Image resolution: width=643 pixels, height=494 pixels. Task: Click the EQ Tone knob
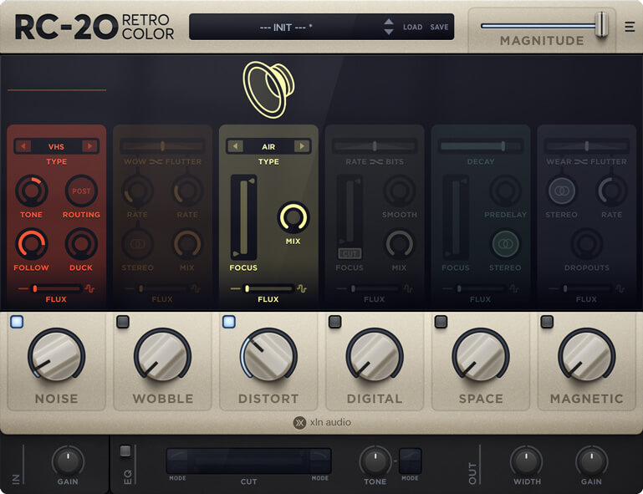[x=375, y=461]
